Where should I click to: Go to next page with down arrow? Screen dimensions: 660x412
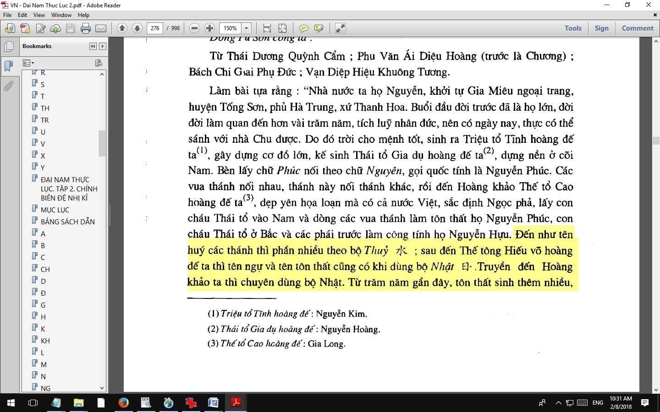[137, 28]
